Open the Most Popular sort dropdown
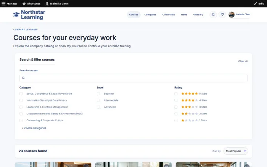The width and height of the screenshot is (267, 167). tap(236, 151)
